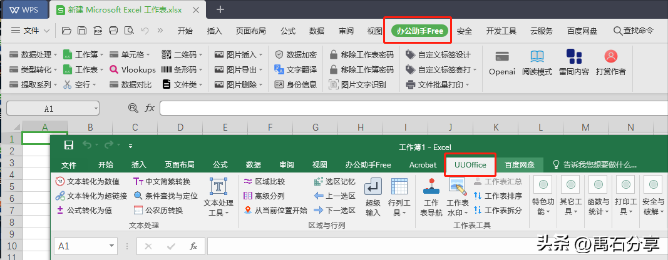Image resolution: width=668 pixels, height=260 pixels.
Task: Click 工作表拆分
Action: coord(498,210)
